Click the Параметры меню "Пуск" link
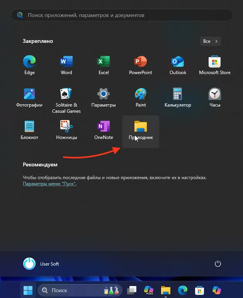This screenshot has height=298, width=243. [49, 184]
